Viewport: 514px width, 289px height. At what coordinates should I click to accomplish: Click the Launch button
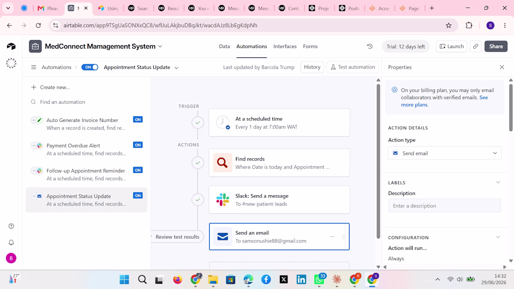tap(452, 46)
